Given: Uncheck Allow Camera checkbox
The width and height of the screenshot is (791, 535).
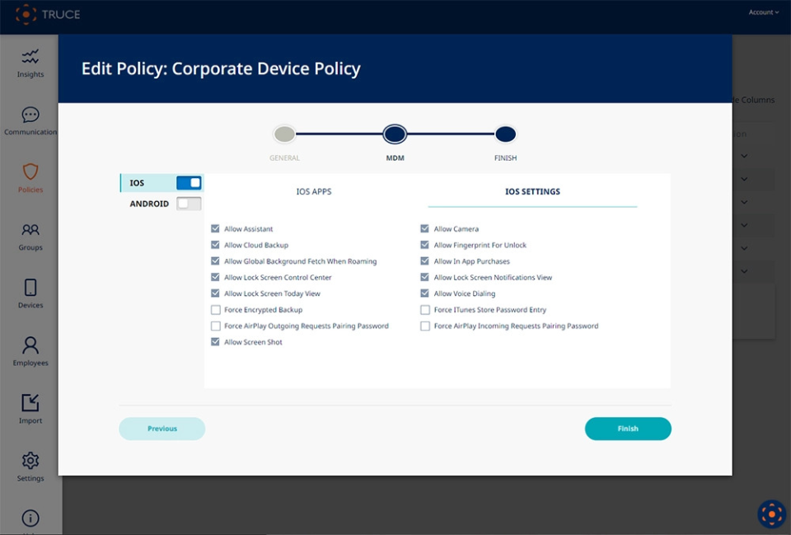Looking at the screenshot, I should click(x=425, y=229).
